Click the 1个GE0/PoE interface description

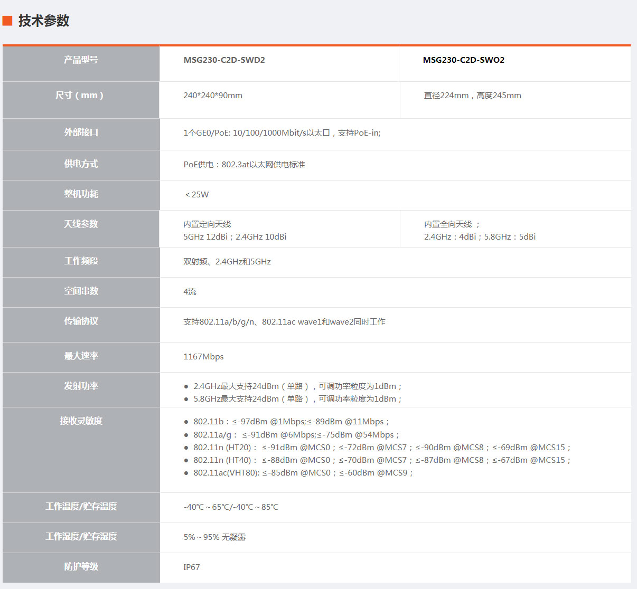tap(282, 133)
